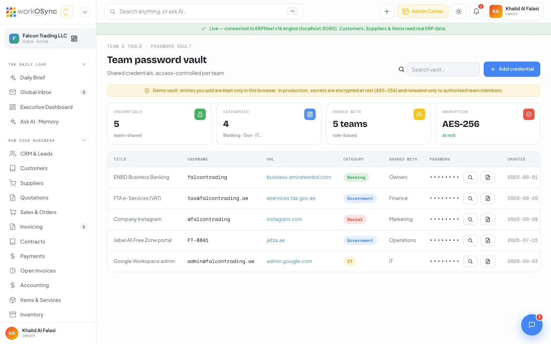The image size is (551, 344).
Task: Open Suppliers page
Action: (48, 183)
